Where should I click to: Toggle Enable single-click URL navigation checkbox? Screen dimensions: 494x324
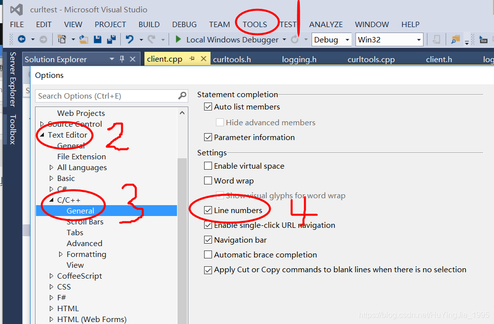click(x=208, y=225)
